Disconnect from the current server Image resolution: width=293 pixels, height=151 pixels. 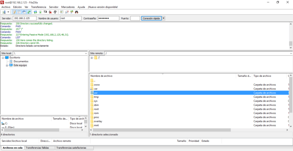50,12
